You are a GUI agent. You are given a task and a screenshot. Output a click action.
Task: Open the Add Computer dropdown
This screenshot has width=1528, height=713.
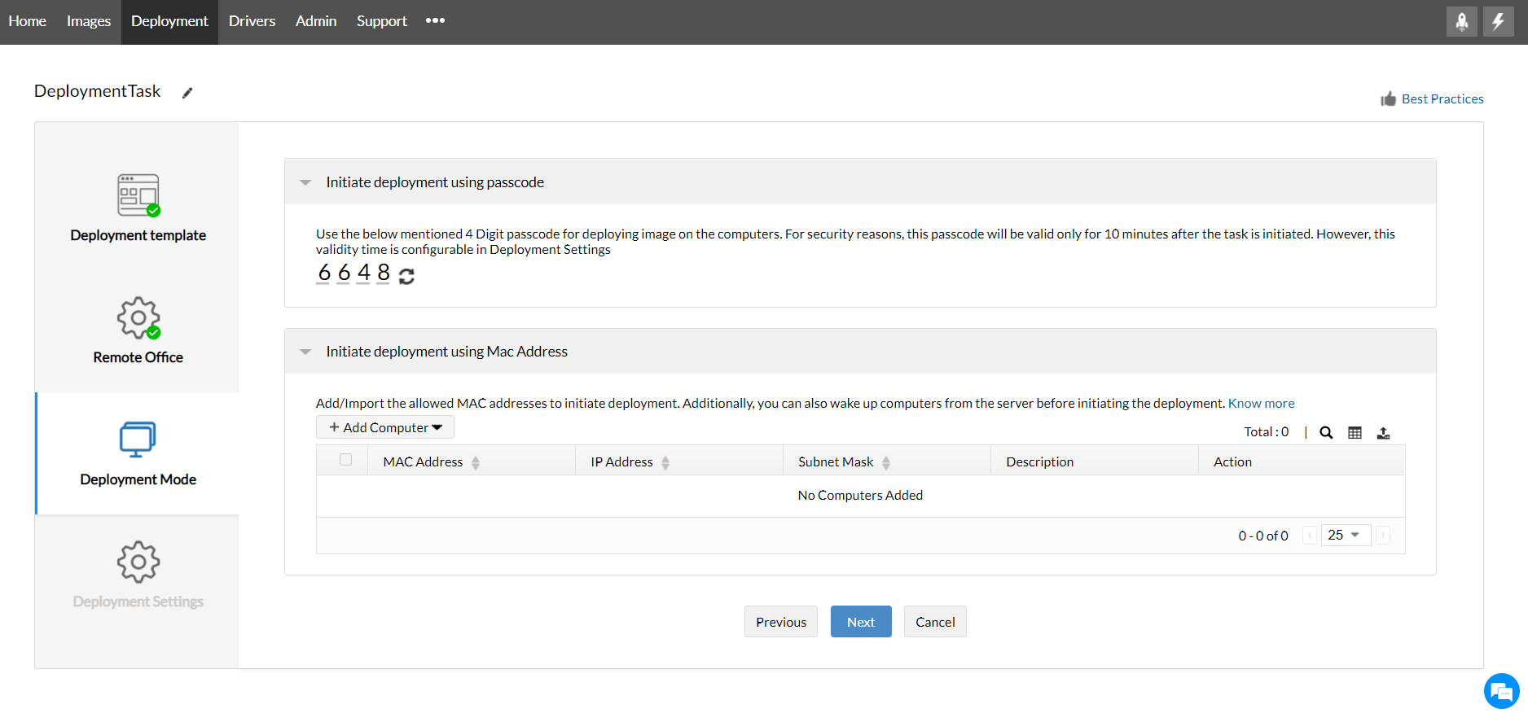click(x=385, y=427)
